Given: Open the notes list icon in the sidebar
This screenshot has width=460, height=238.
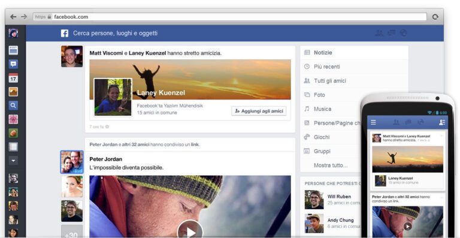Looking at the screenshot, I should coord(13,147).
